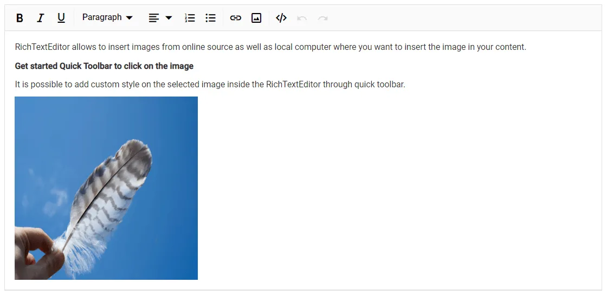Toggle Italic formatting
This screenshot has width=607, height=295.
[40, 18]
